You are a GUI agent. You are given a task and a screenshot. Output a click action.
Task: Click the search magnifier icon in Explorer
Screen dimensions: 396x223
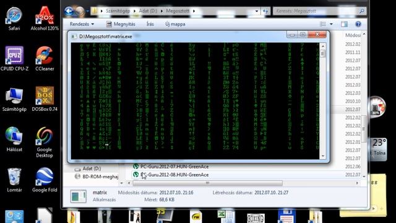[x=361, y=11]
